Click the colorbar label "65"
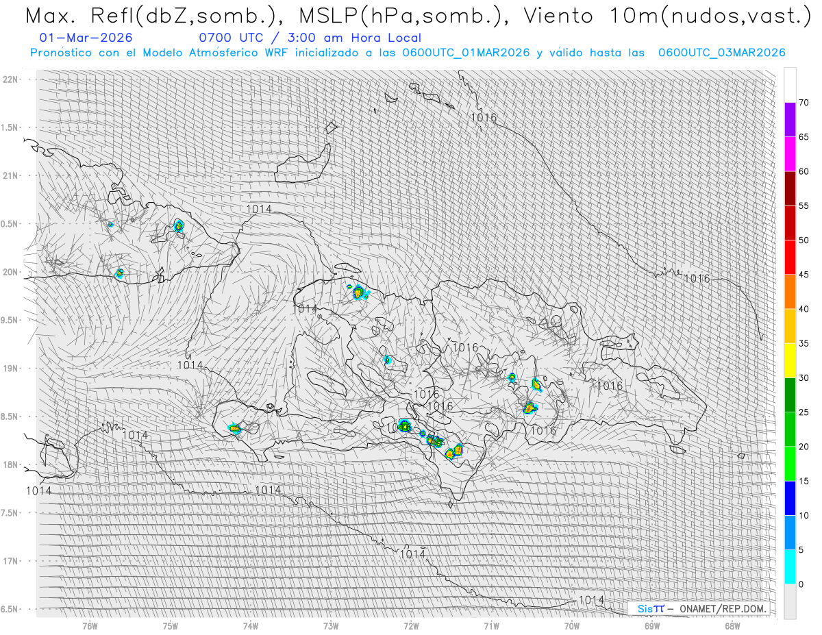This screenshot has width=822, height=635. pos(804,137)
